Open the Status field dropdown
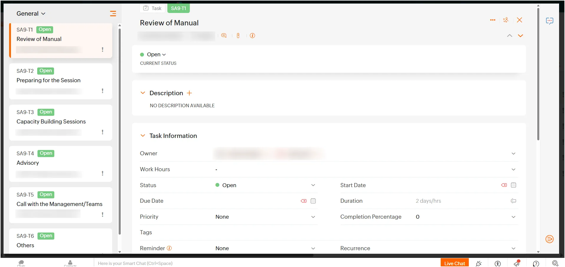Screen dimensions: 565x267 point(313,185)
